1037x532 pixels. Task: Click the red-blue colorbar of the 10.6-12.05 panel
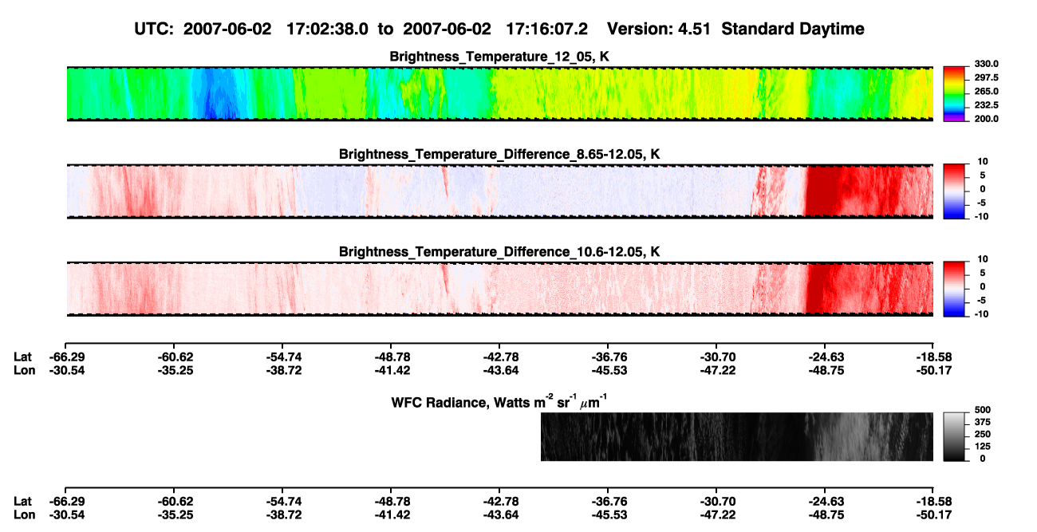(x=955, y=289)
